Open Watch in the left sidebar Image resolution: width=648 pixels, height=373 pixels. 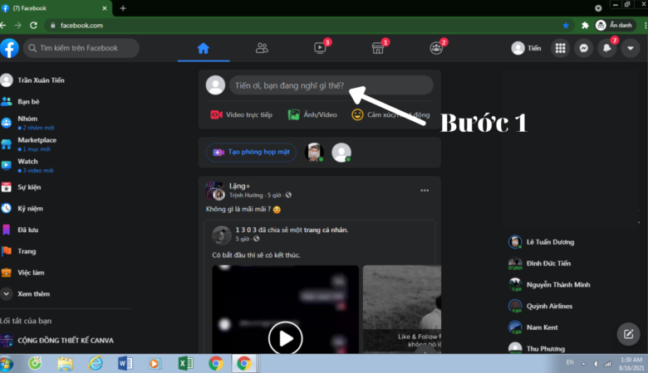coord(27,165)
